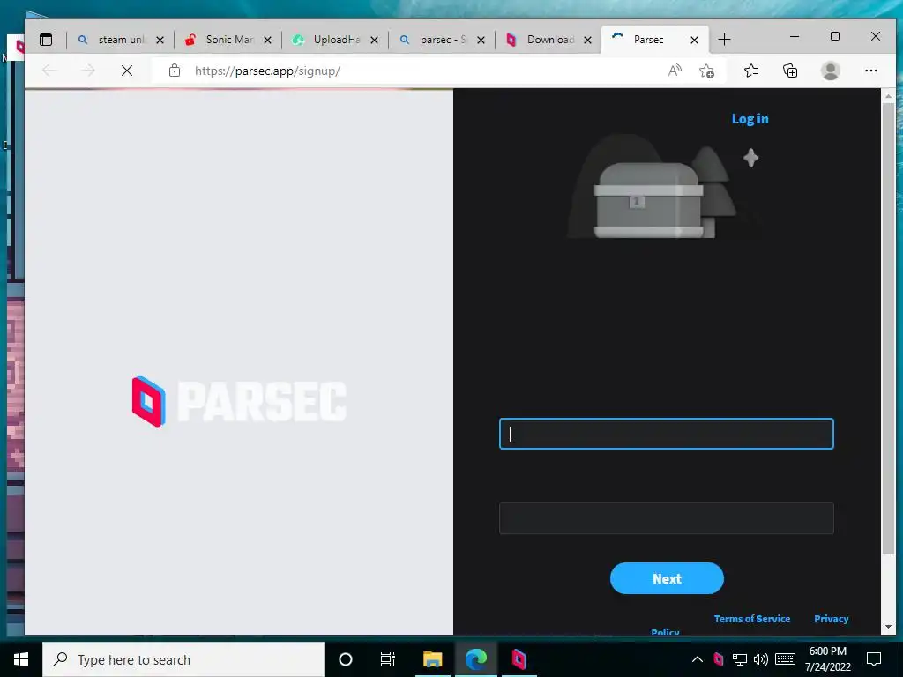Click the Type here to search box
Image resolution: width=903 pixels, height=677 pixels.
pos(183,659)
